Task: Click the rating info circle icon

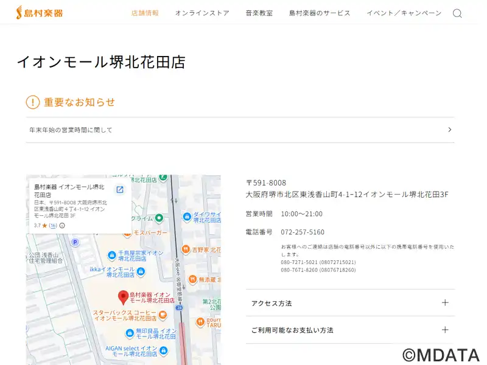Action: pos(62,225)
